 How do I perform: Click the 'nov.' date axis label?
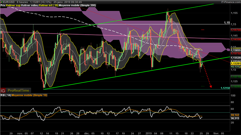(20, 133)
